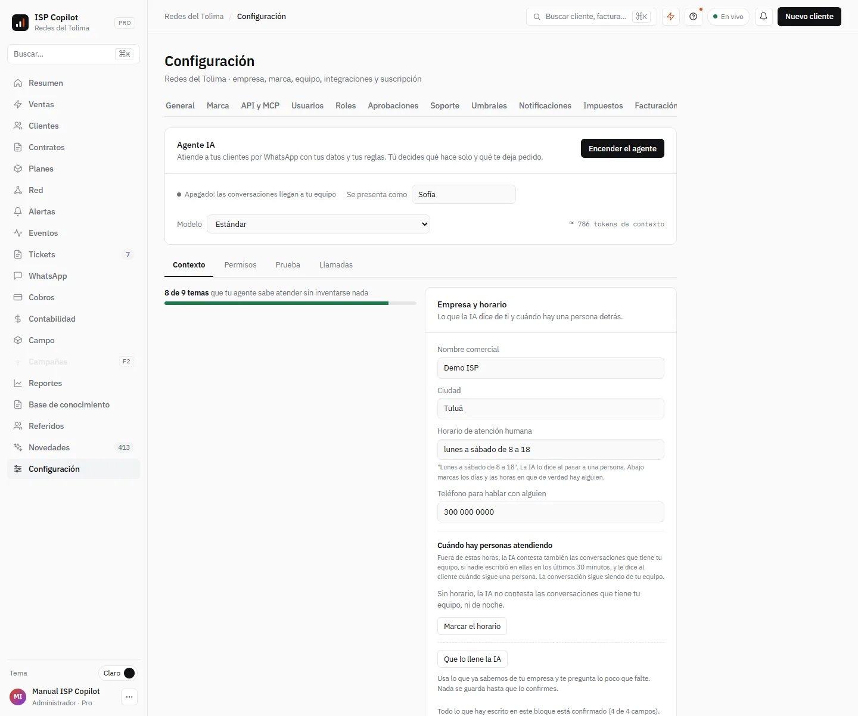This screenshot has width=858, height=716.
Task: Focus the Se presenta como name field
Action: [x=464, y=195]
